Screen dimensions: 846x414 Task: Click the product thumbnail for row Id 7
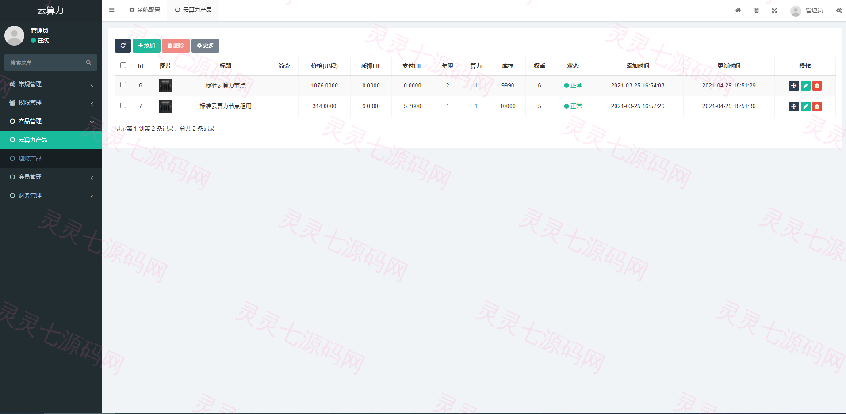pos(165,106)
